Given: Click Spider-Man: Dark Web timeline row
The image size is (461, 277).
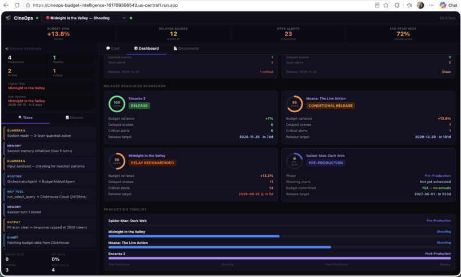Looking at the screenshot, I should click(x=279, y=223).
